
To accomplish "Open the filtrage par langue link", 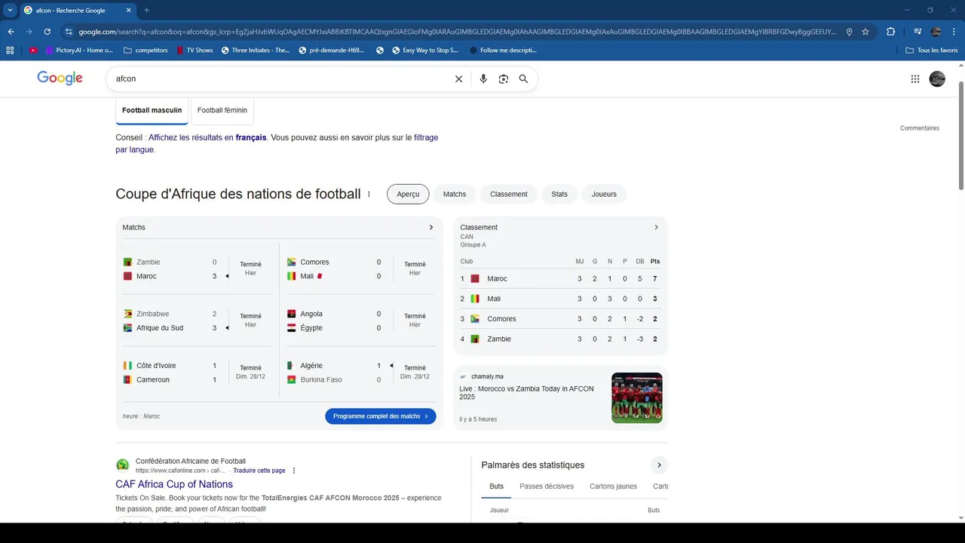I will pyautogui.click(x=277, y=143).
